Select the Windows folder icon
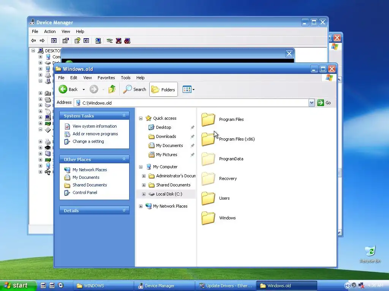 point(208,218)
